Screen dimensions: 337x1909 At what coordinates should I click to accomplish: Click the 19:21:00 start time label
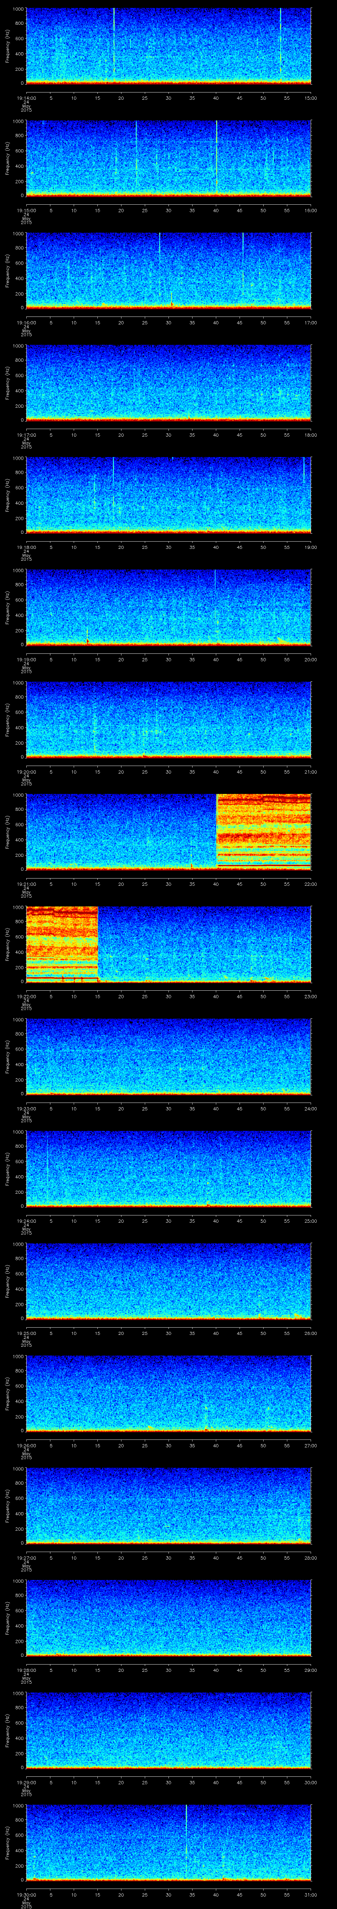tap(26, 884)
